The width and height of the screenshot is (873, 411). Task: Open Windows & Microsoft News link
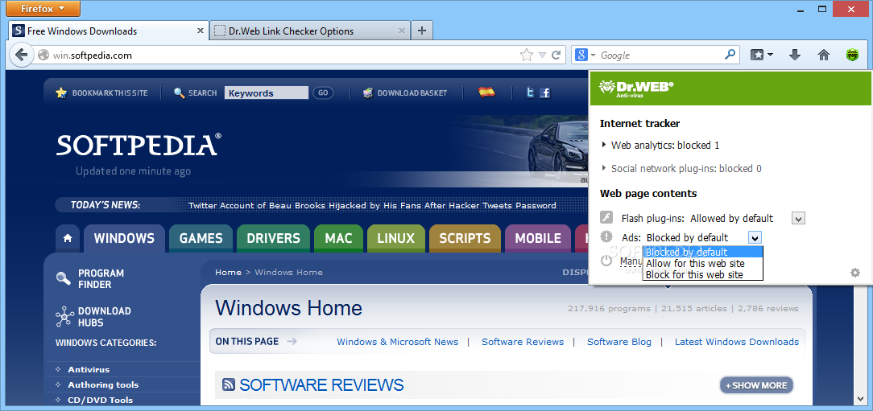pyautogui.click(x=398, y=342)
